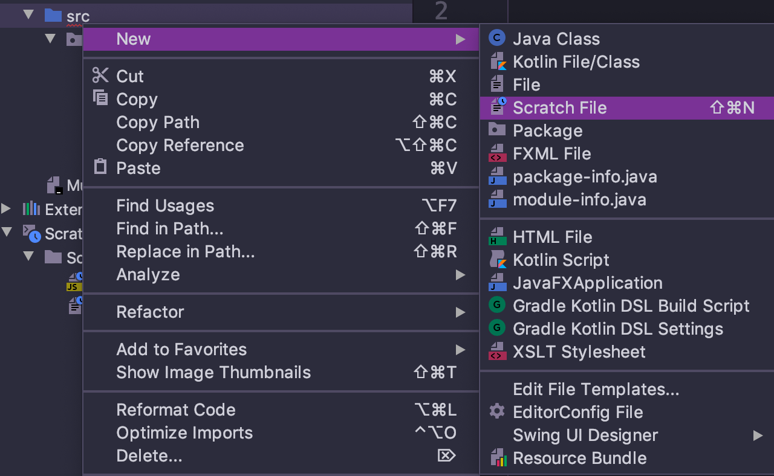Select the Resource Bundle icon
Image resolution: width=774 pixels, height=476 pixels.
tap(496, 458)
